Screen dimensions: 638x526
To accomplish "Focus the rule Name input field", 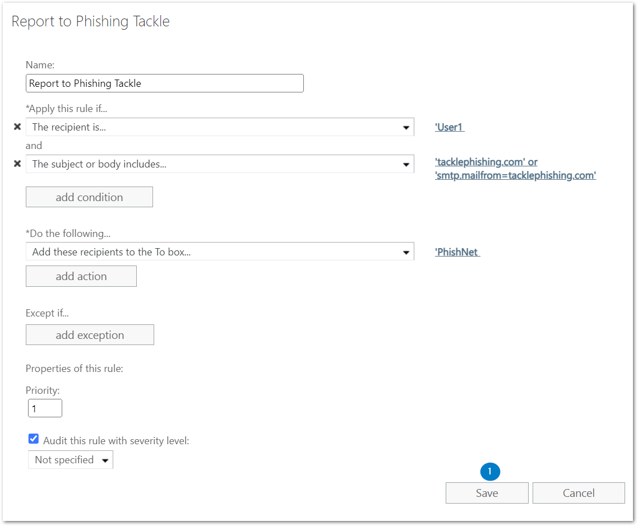I will point(164,83).
